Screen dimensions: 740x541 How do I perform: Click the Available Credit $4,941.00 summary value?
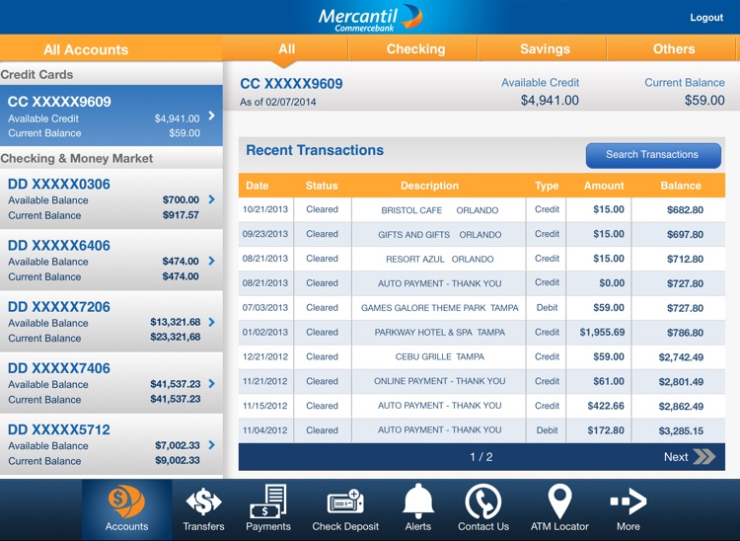(x=550, y=100)
